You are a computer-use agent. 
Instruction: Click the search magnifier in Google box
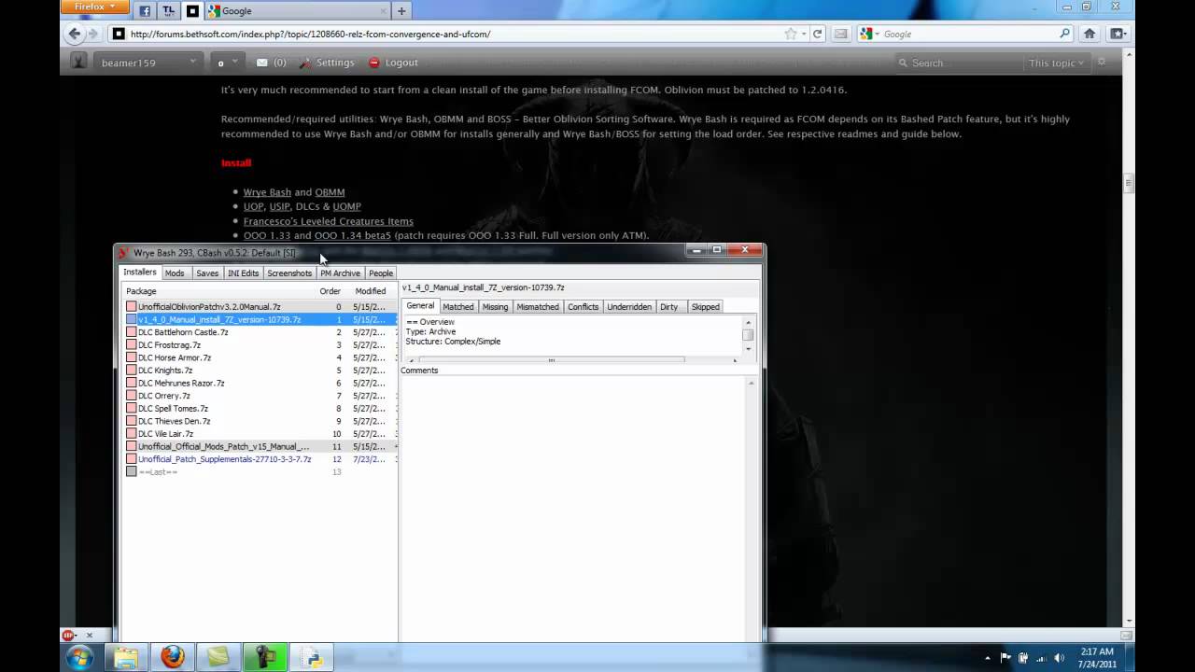point(1064,34)
